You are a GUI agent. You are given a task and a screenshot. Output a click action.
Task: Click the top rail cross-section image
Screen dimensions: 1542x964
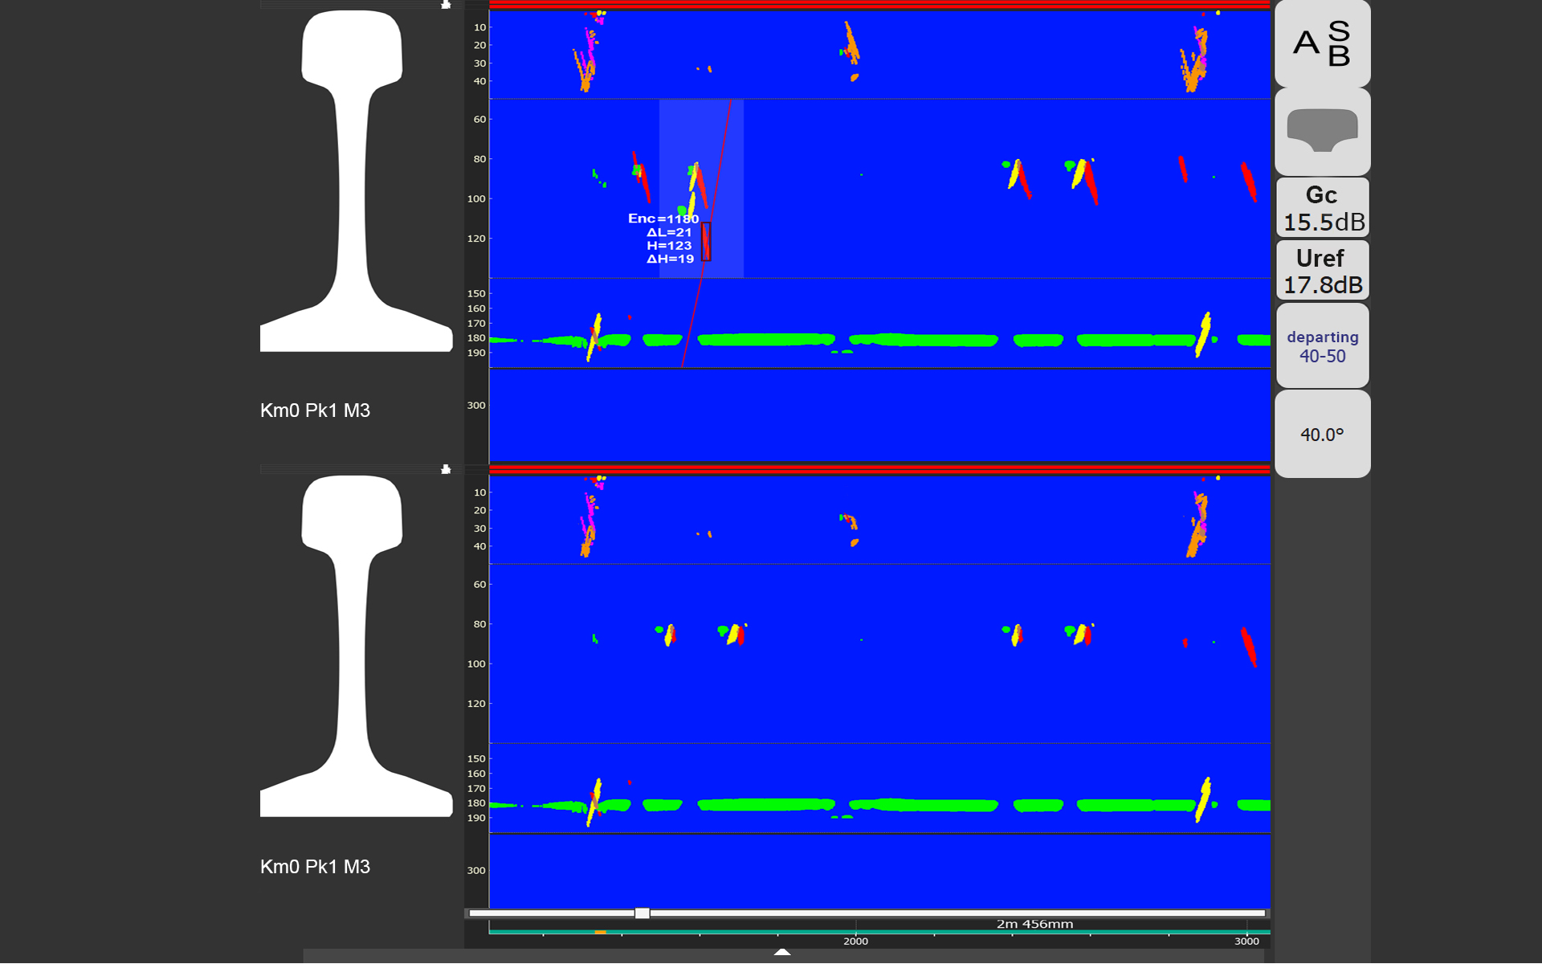pyautogui.click(x=356, y=181)
